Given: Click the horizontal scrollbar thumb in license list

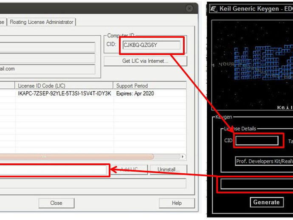Looking at the screenshot, I should (x=76, y=156).
